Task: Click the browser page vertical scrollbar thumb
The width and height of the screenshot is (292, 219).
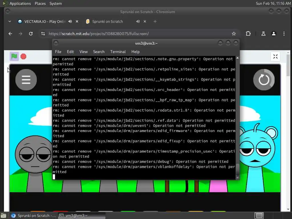Action: 288,65
